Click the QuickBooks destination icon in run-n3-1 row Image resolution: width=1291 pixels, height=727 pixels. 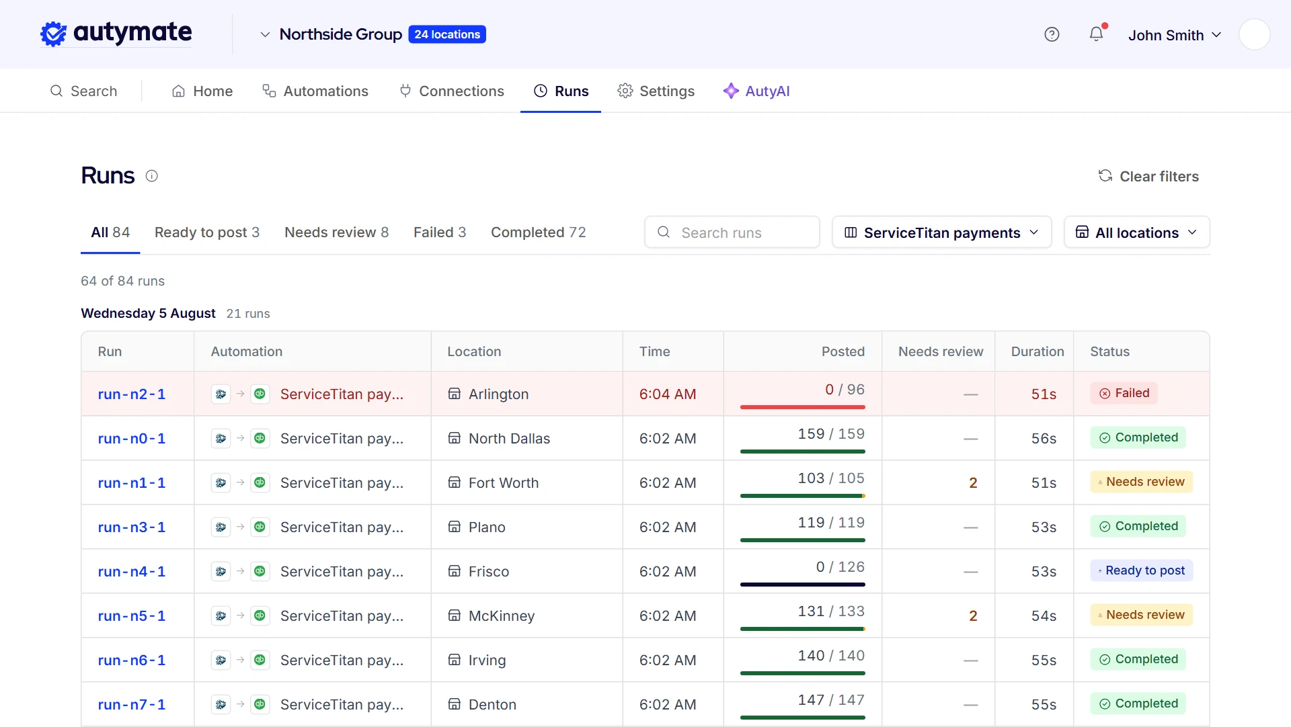(x=260, y=527)
